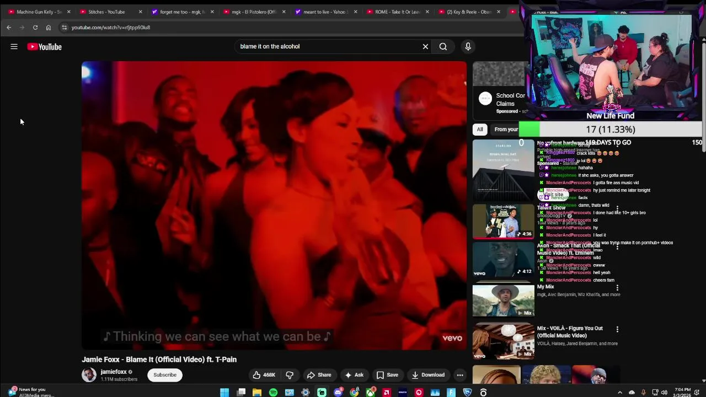
Task: Open the jamiefoxx channel name link
Action: coord(114,372)
